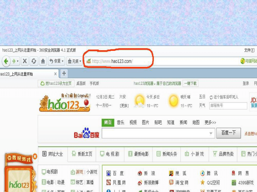
Task: Click the 百度一下 search button
Action: [x=229, y=133]
